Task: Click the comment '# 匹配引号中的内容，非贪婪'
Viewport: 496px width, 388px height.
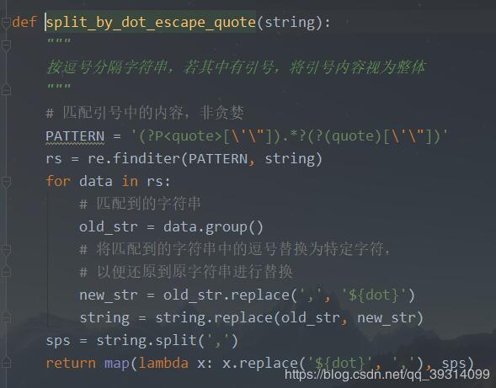Action: click(145, 113)
